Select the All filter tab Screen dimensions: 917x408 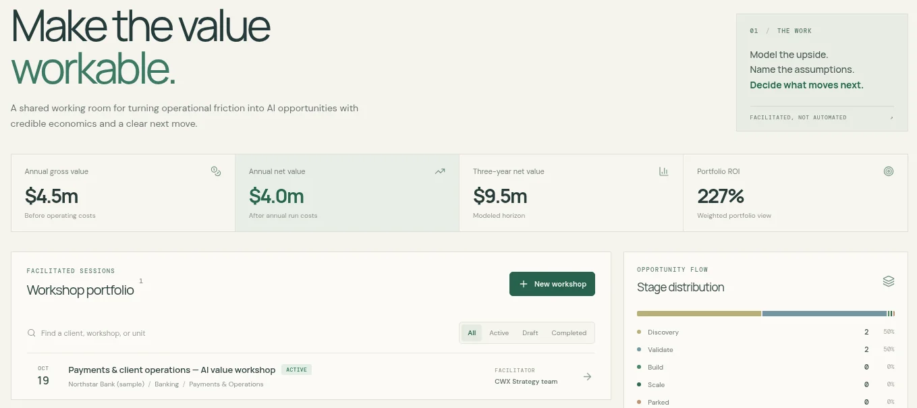(472, 332)
